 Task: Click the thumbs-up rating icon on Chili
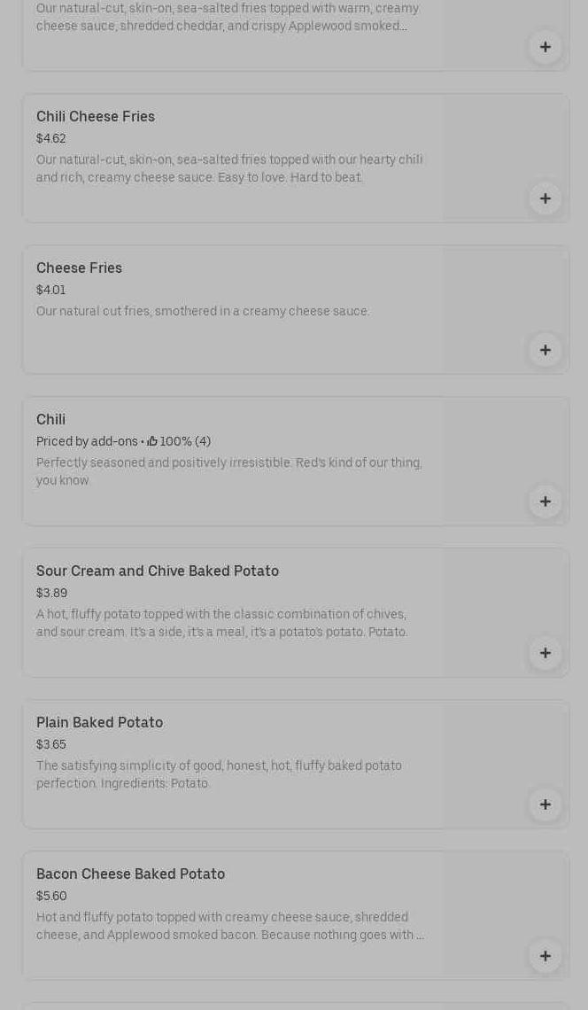152,441
